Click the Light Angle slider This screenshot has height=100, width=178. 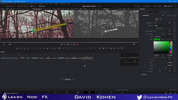pos(160,34)
